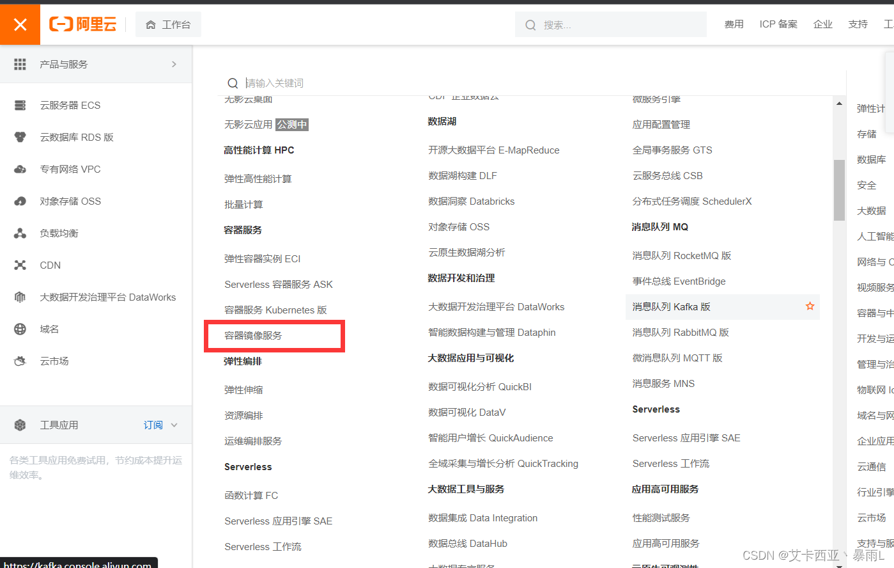Click the 订阅 link
The height and width of the screenshot is (568, 894).
pyautogui.click(x=153, y=425)
